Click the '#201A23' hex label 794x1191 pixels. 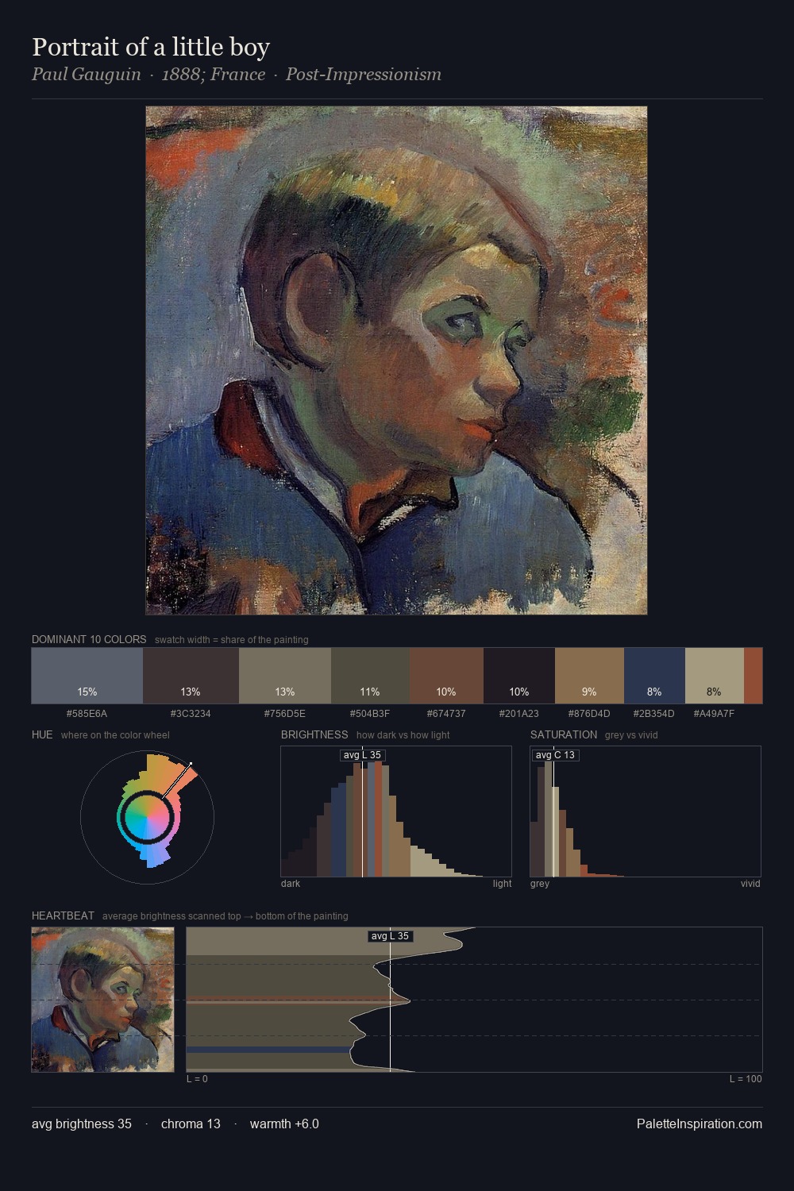519,713
